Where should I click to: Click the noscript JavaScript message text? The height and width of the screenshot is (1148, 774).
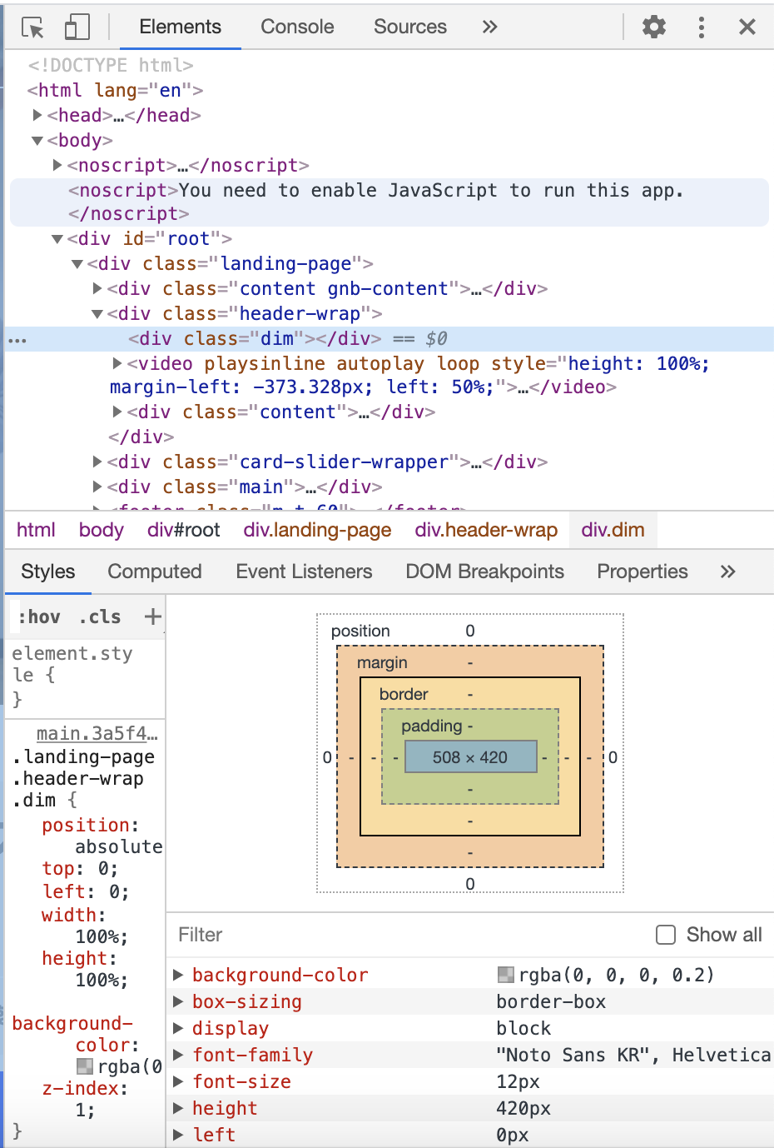pos(431,190)
